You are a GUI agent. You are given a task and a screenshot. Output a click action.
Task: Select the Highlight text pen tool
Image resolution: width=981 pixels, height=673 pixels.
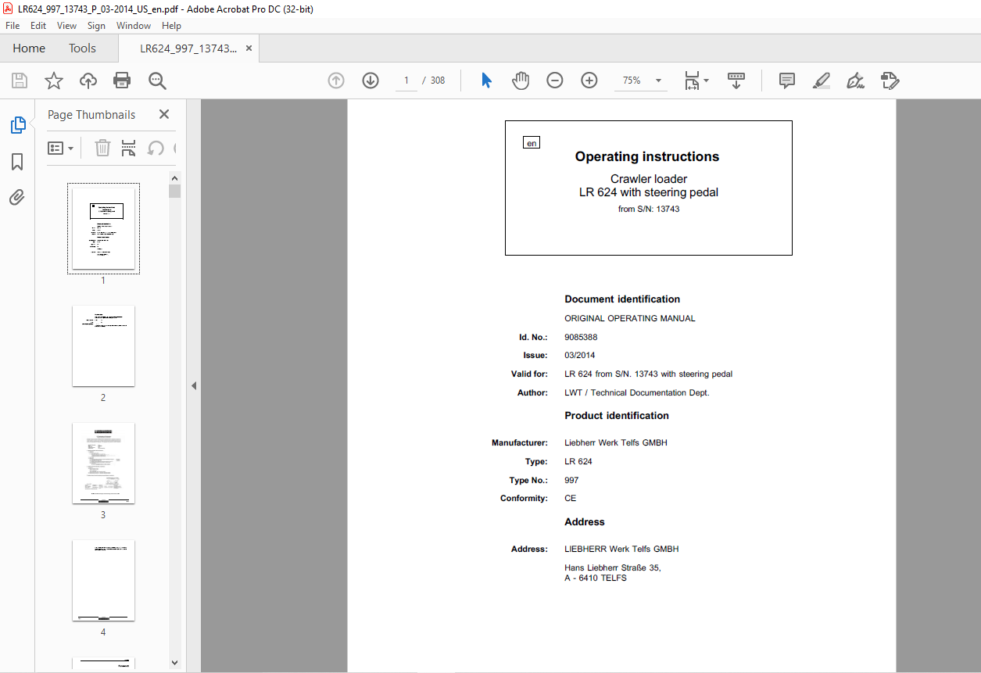click(822, 81)
